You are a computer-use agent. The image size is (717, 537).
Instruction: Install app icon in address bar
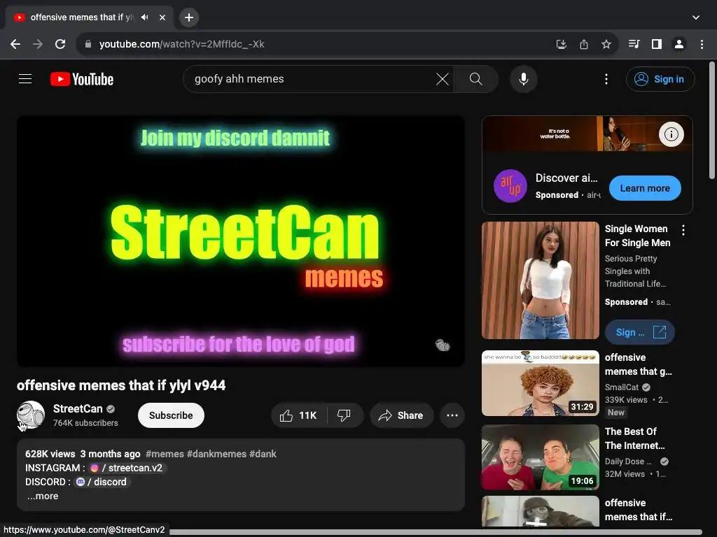click(x=561, y=44)
